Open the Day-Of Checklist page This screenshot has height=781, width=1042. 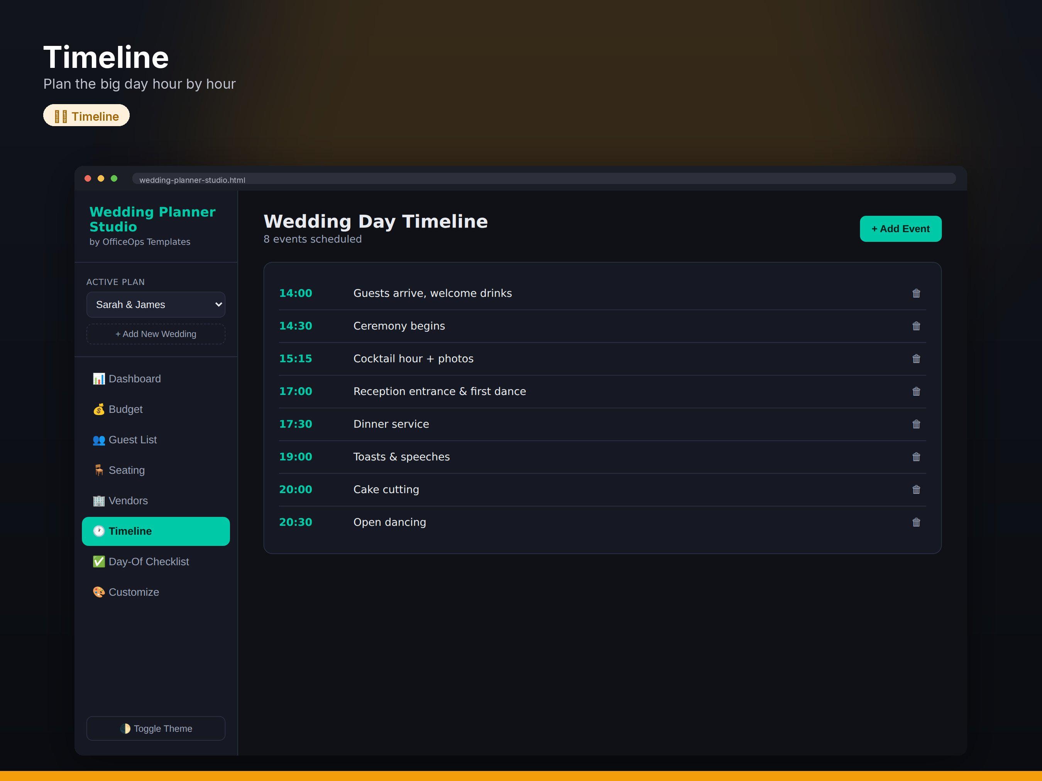pos(156,562)
